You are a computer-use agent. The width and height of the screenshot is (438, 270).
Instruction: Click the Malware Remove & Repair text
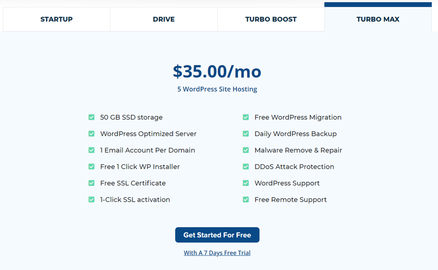click(x=298, y=150)
